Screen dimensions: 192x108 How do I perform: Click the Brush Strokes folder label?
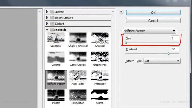(64, 18)
